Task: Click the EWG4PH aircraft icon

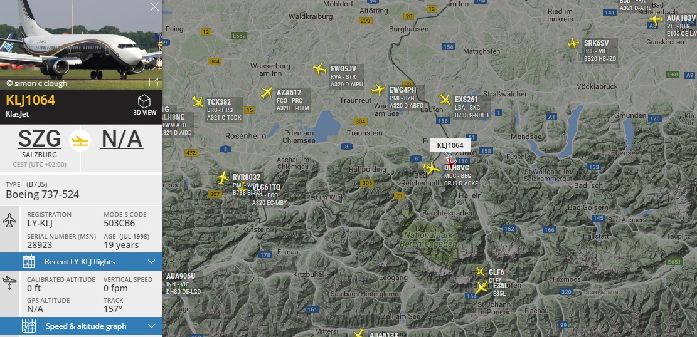Action: coord(378,90)
